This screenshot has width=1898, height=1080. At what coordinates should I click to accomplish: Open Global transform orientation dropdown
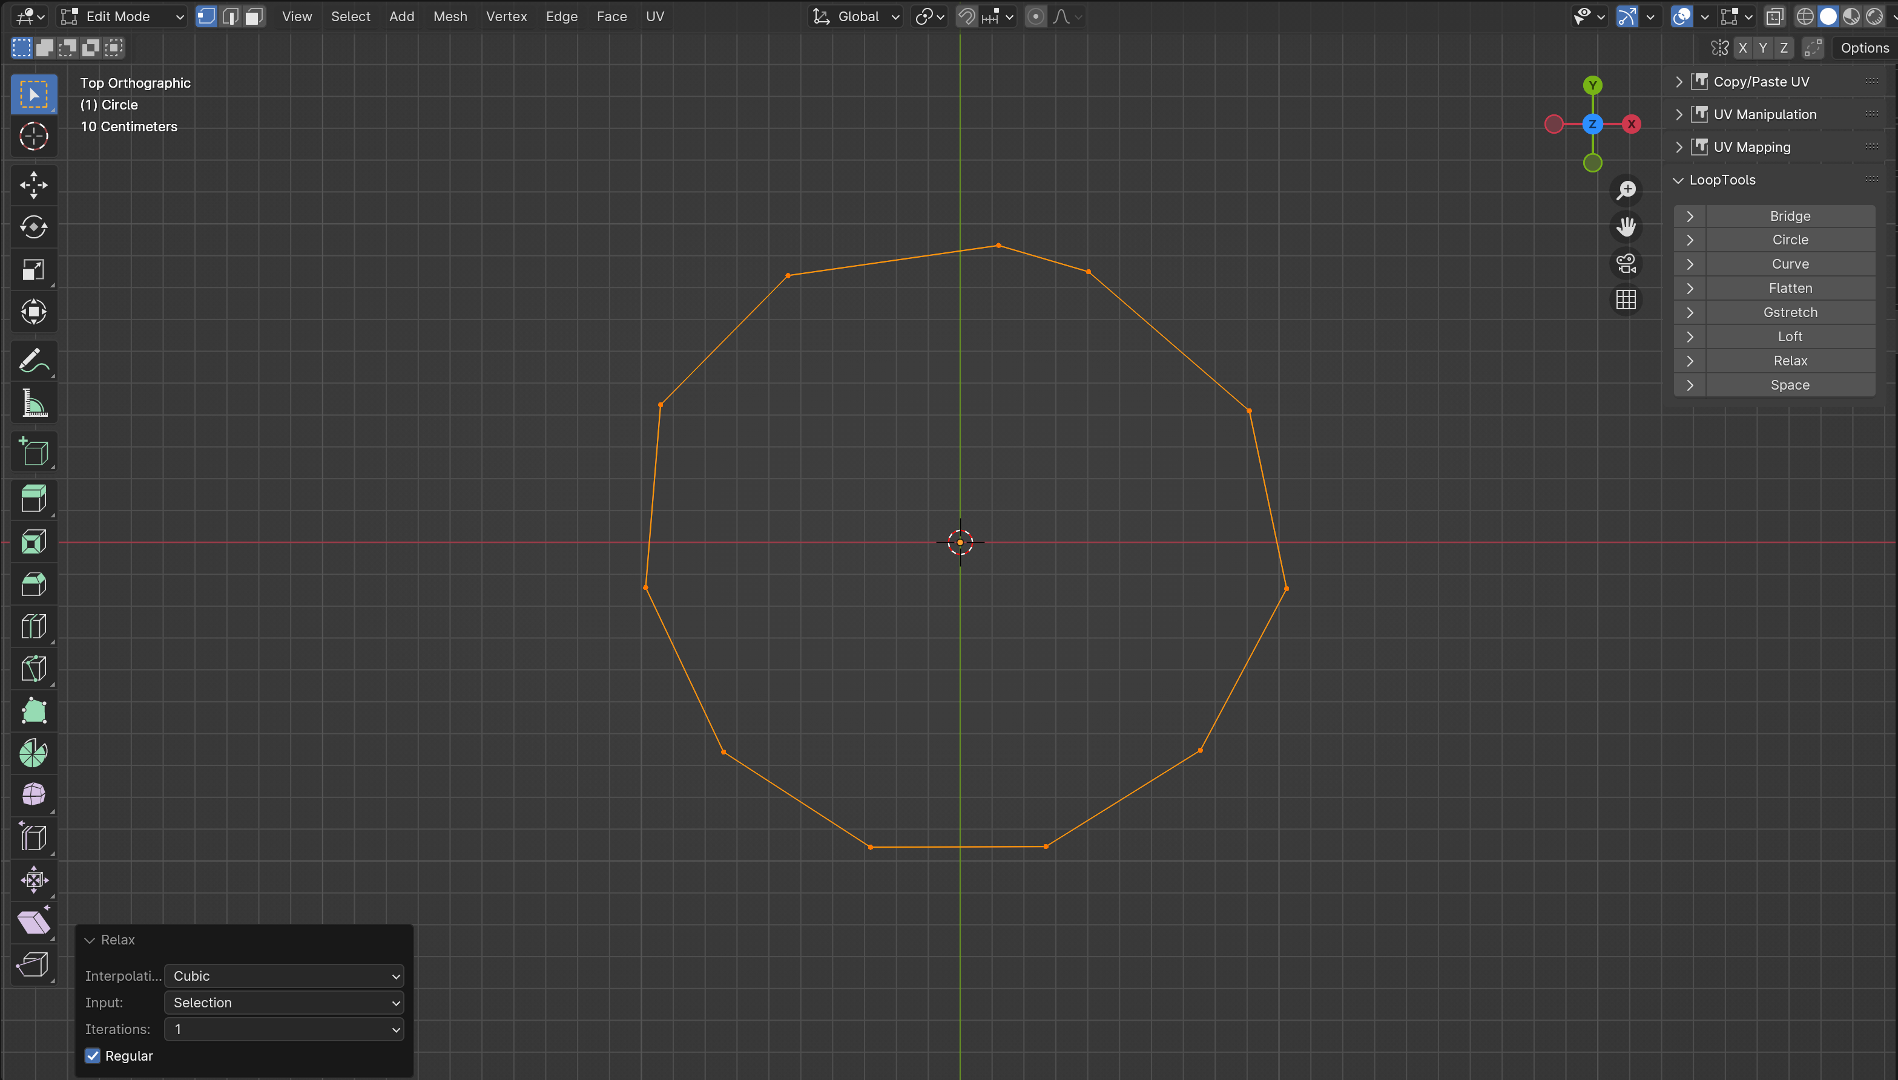click(855, 16)
